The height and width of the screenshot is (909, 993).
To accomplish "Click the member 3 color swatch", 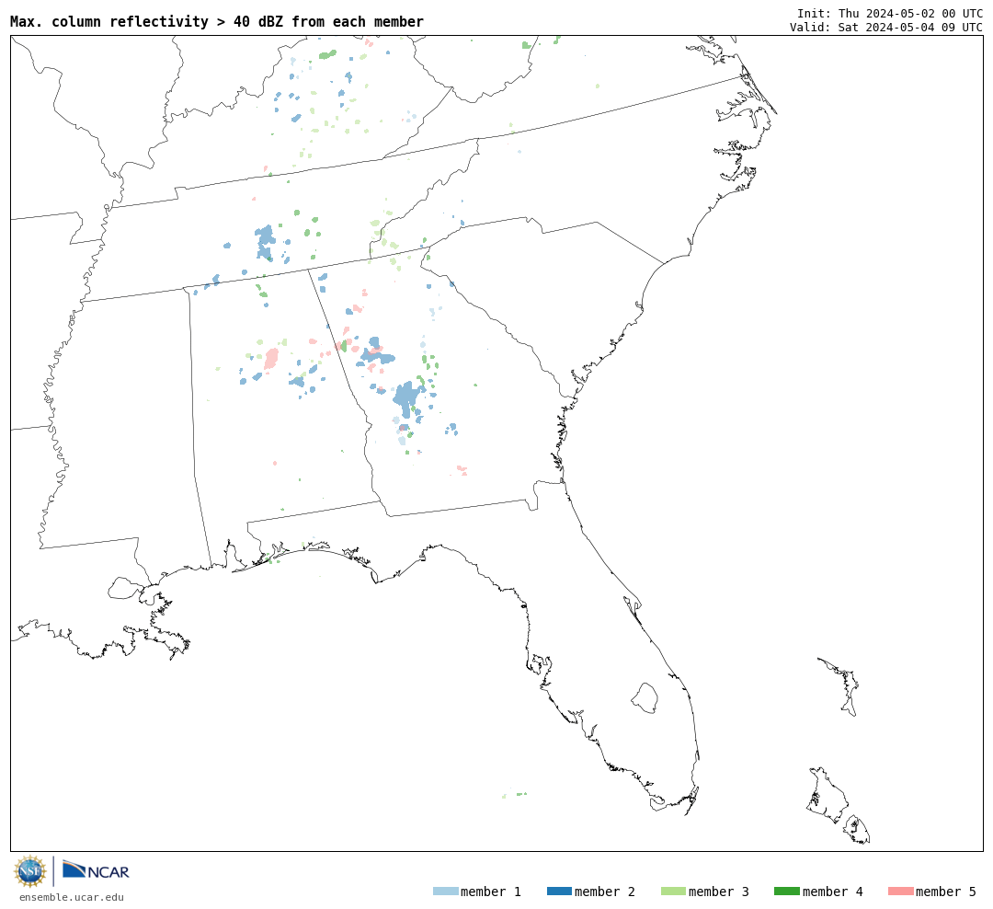I will pyautogui.click(x=673, y=892).
